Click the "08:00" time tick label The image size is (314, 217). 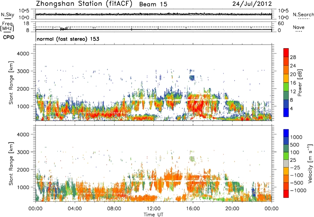click(114, 209)
